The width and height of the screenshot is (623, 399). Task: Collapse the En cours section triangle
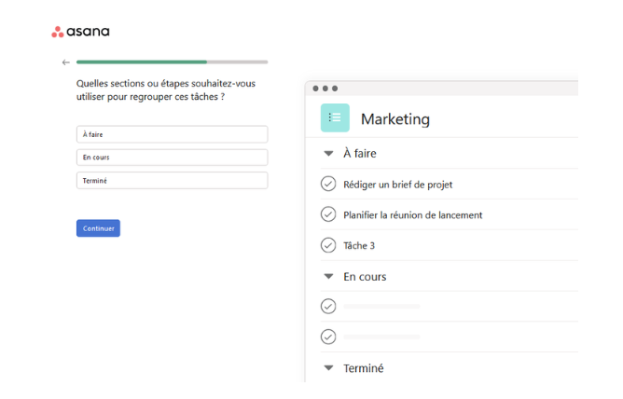coord(328,277)
